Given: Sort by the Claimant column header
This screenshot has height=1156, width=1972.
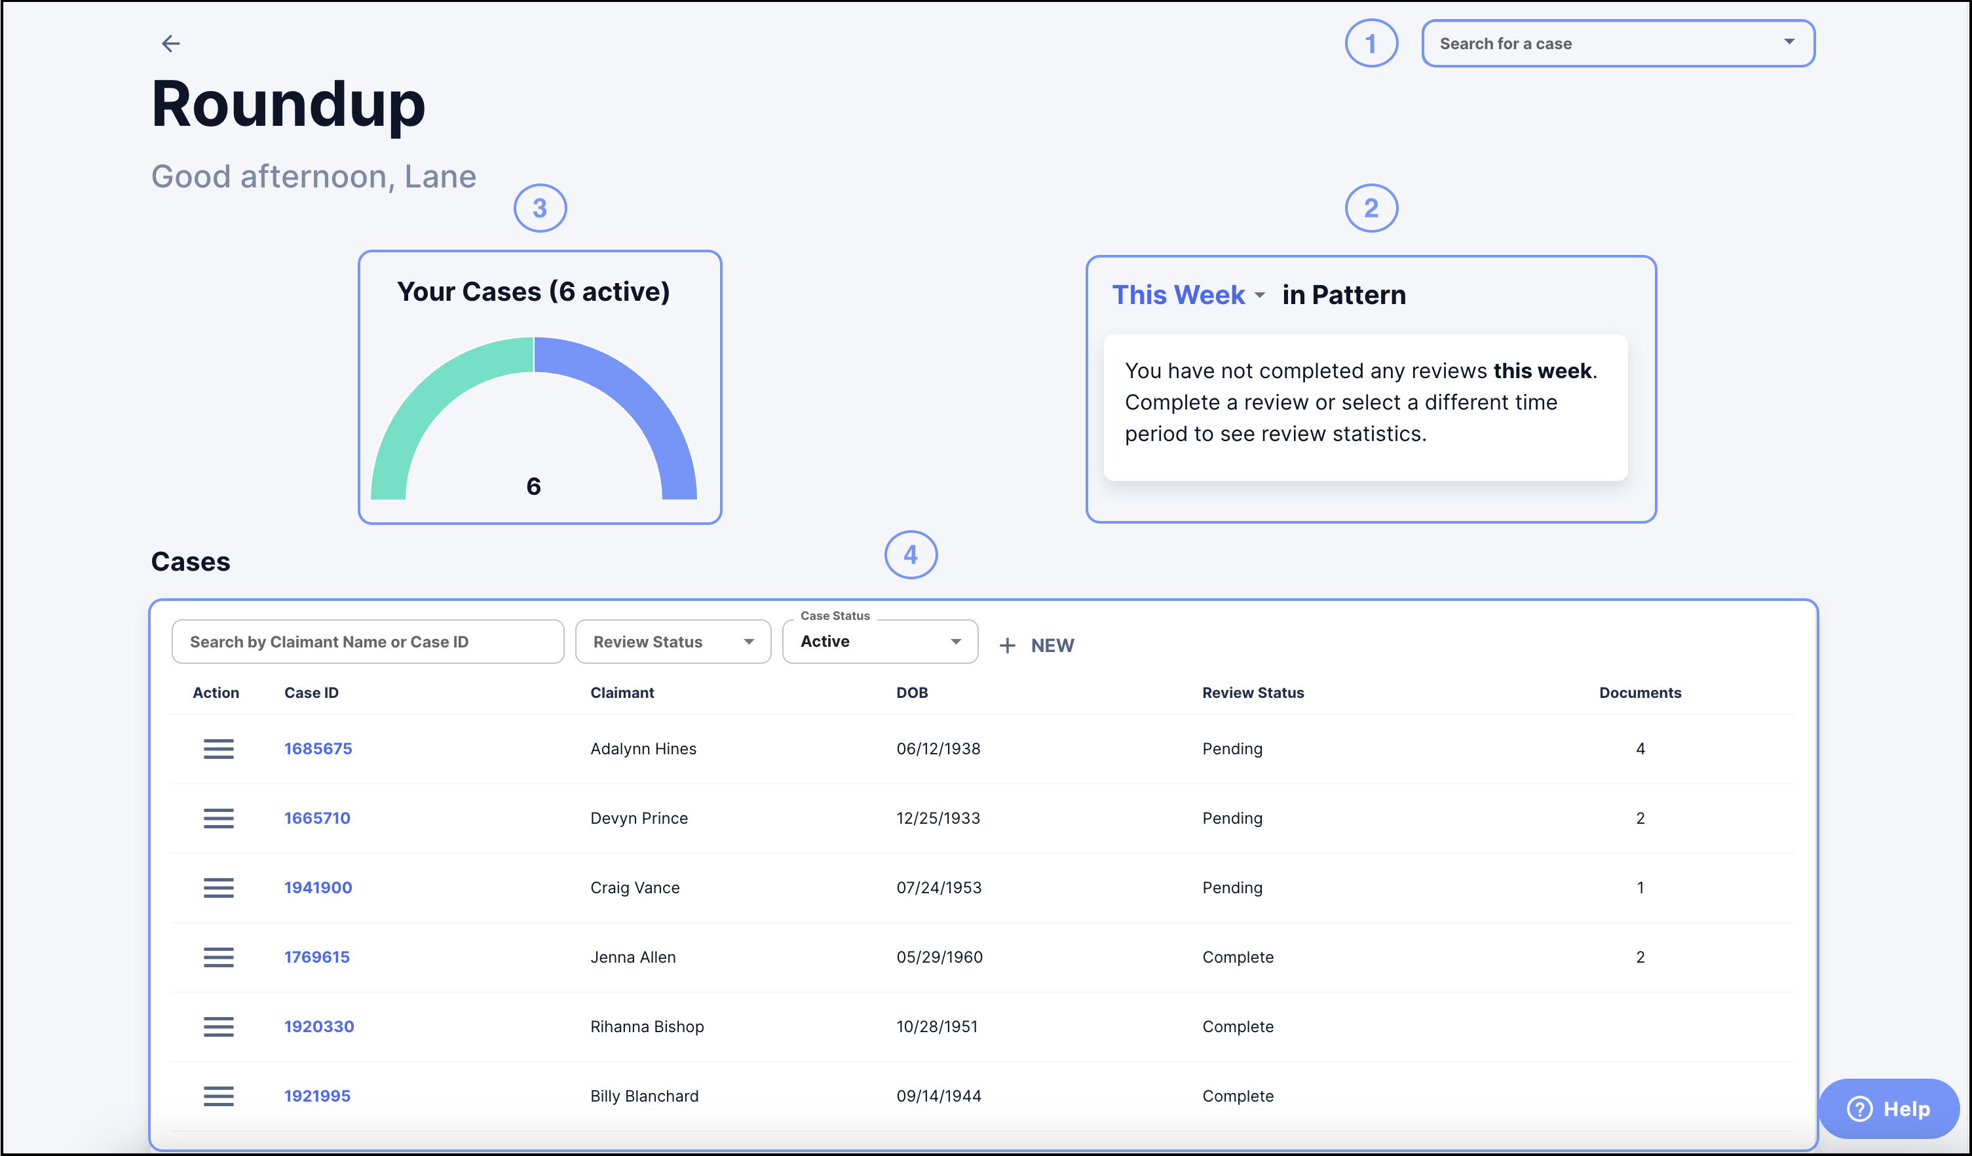Looking at the screenshot, I should pyautogui.click(x=622, y=693).
